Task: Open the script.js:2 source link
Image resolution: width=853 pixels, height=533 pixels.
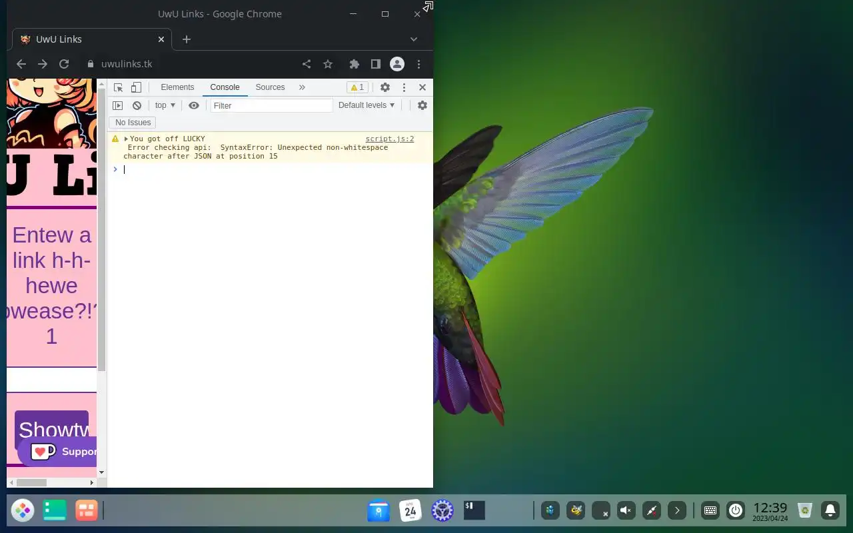Action: tap(390, 139)
